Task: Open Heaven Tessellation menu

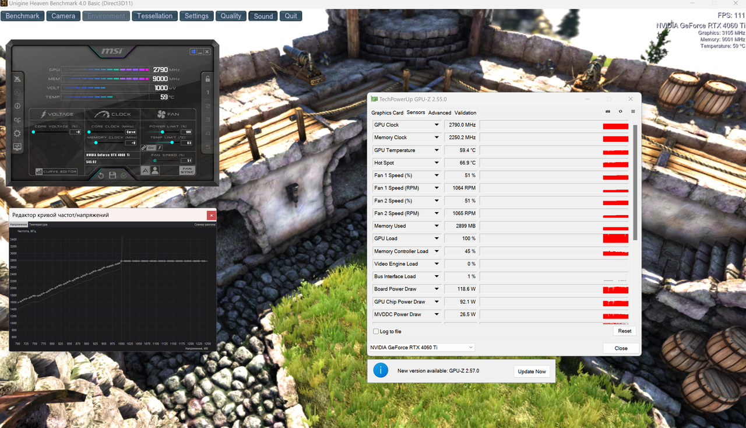Action: (x=155, y=16)
